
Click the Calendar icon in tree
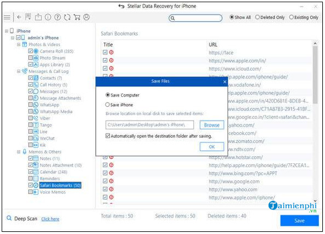point(36,172)
